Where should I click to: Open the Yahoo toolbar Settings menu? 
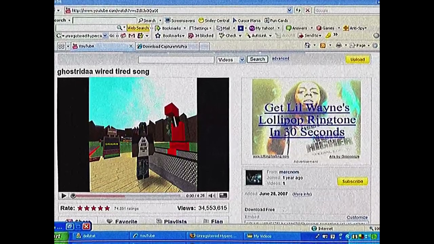click(x=200, y=28)
